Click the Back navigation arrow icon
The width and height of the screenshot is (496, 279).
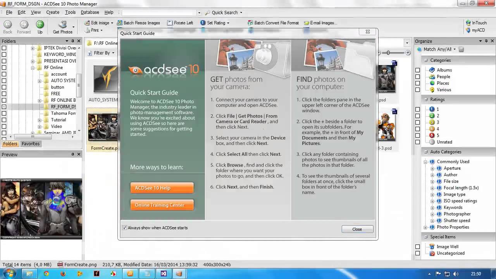(x=8, y=24)
